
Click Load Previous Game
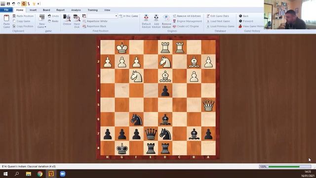(221, 26)
